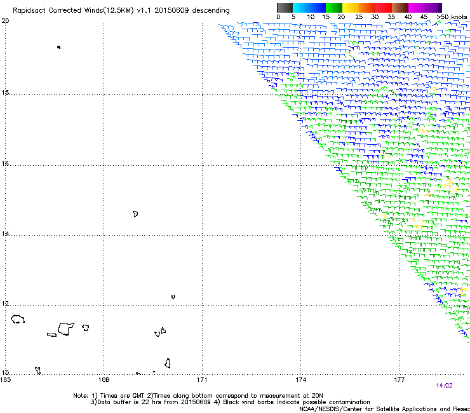Viewport: 470px width, 413px height.
Task: Click the '>50 knots' legend label
Action: coord(452,17)
